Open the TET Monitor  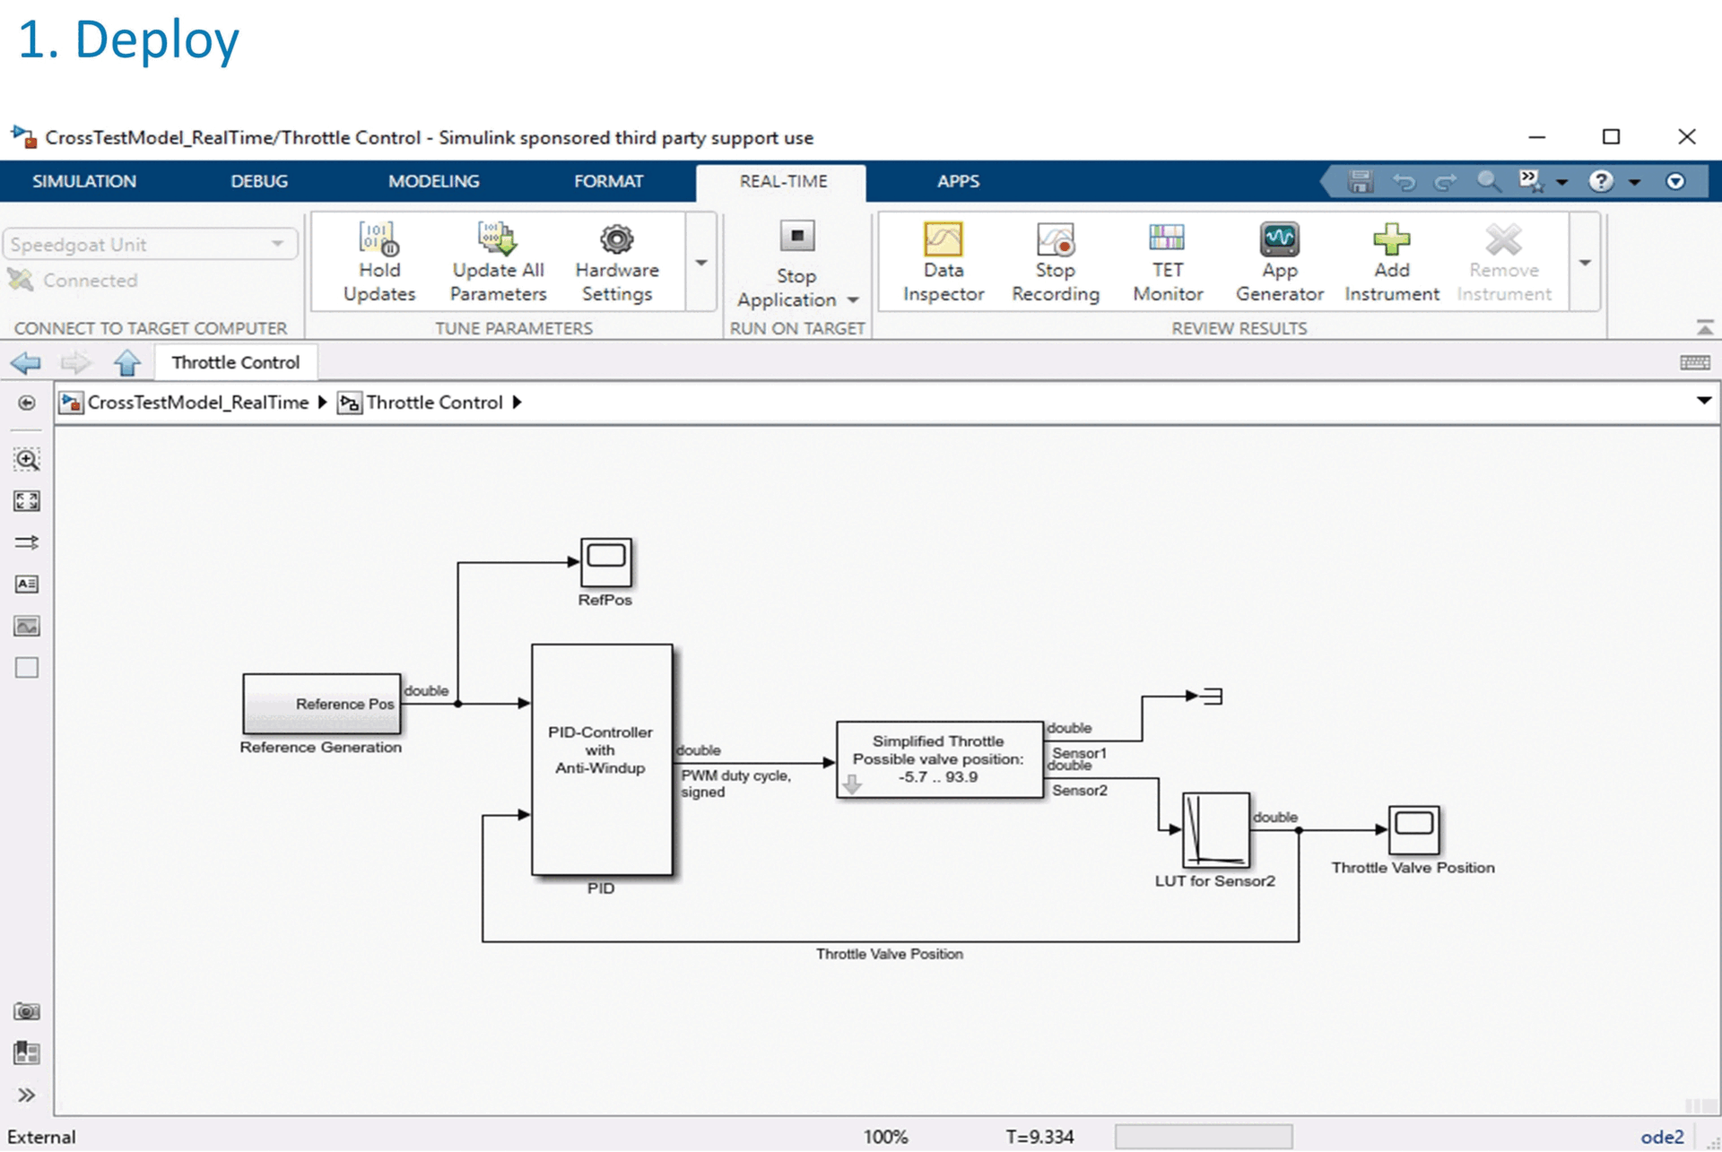(1167, 261)
